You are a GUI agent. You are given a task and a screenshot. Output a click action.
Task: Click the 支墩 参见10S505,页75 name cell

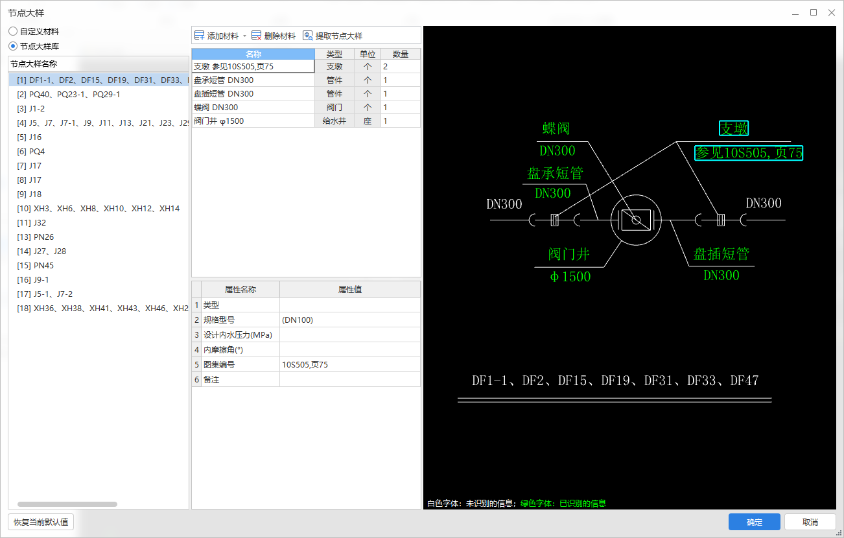click(253, 66)
